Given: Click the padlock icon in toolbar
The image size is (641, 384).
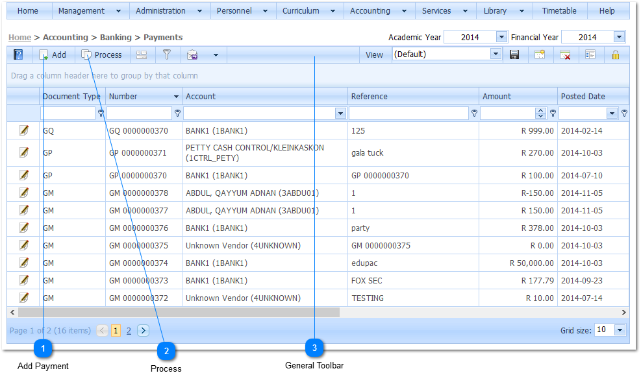Looking at the screenshot, I should [x=616, y=54].
